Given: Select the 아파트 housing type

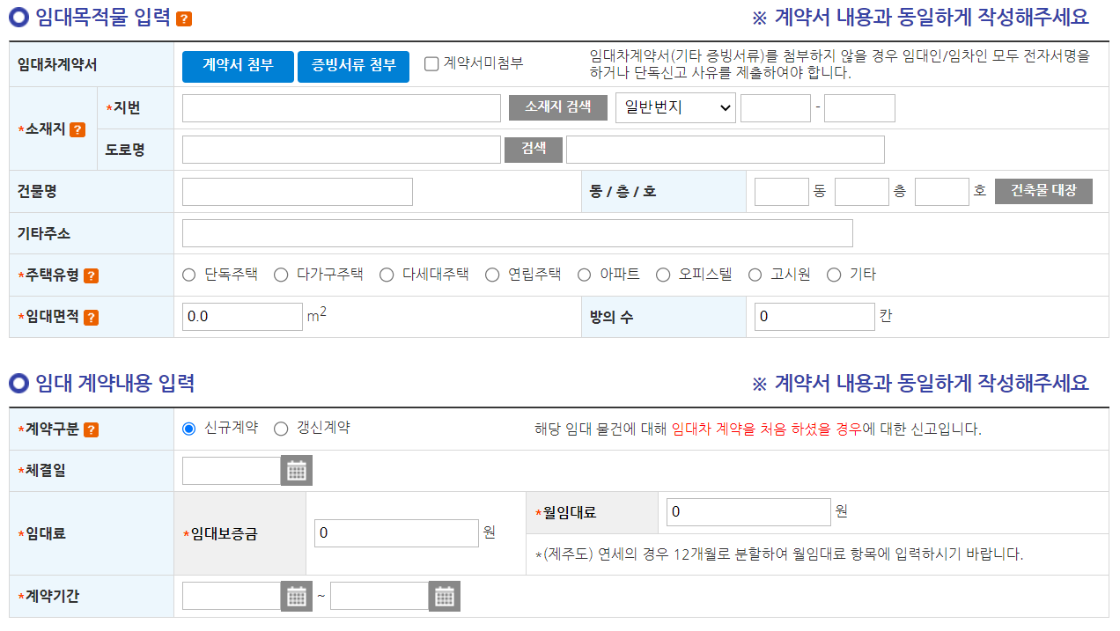Looking at the screenshot, I should point(584,274).
